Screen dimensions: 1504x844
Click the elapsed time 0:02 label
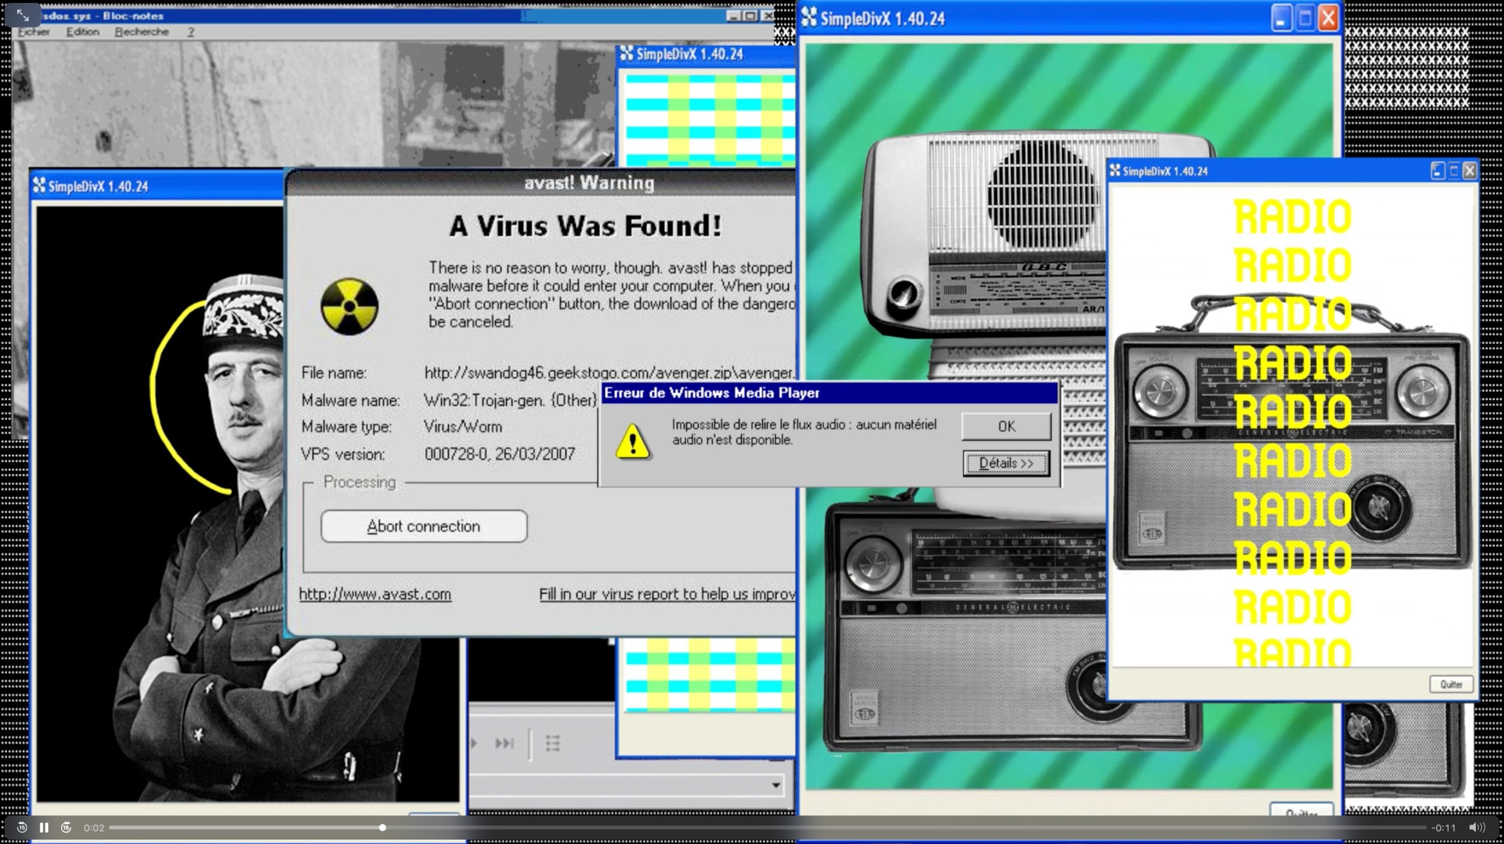pos(94,828)
